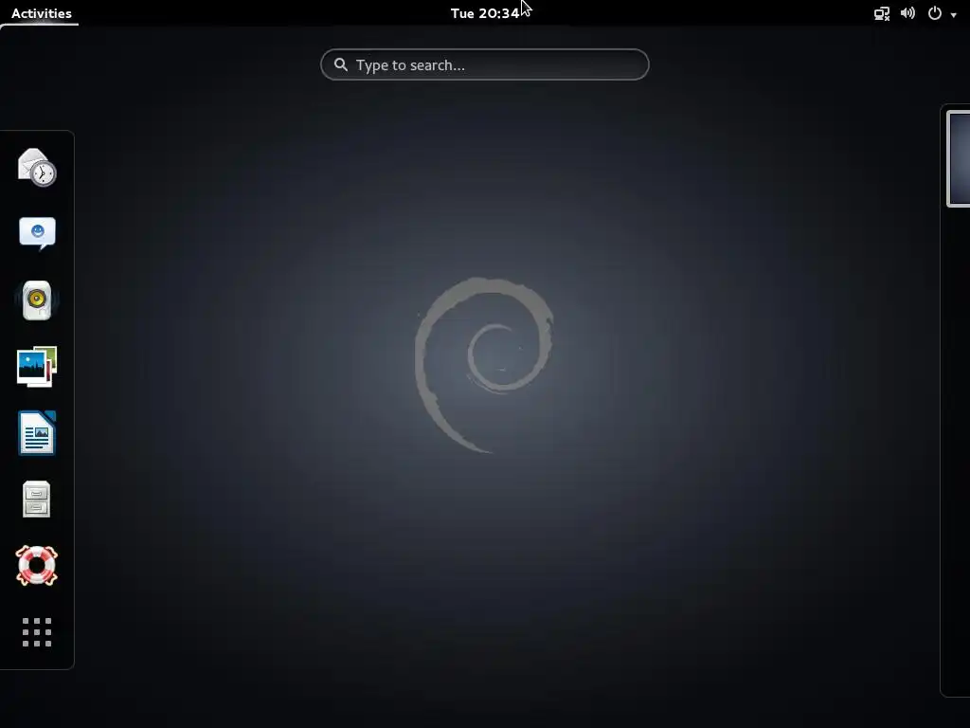Show all applications grid
The image size is (970, 728).
pos(37,632)
